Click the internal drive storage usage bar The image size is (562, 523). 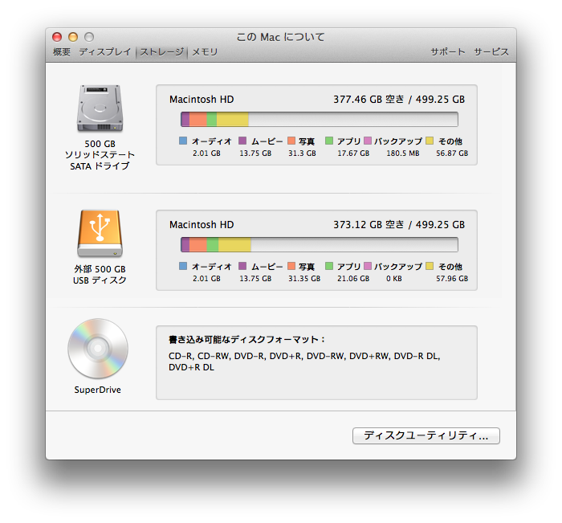pyautogui.click(x=320, y=120)
